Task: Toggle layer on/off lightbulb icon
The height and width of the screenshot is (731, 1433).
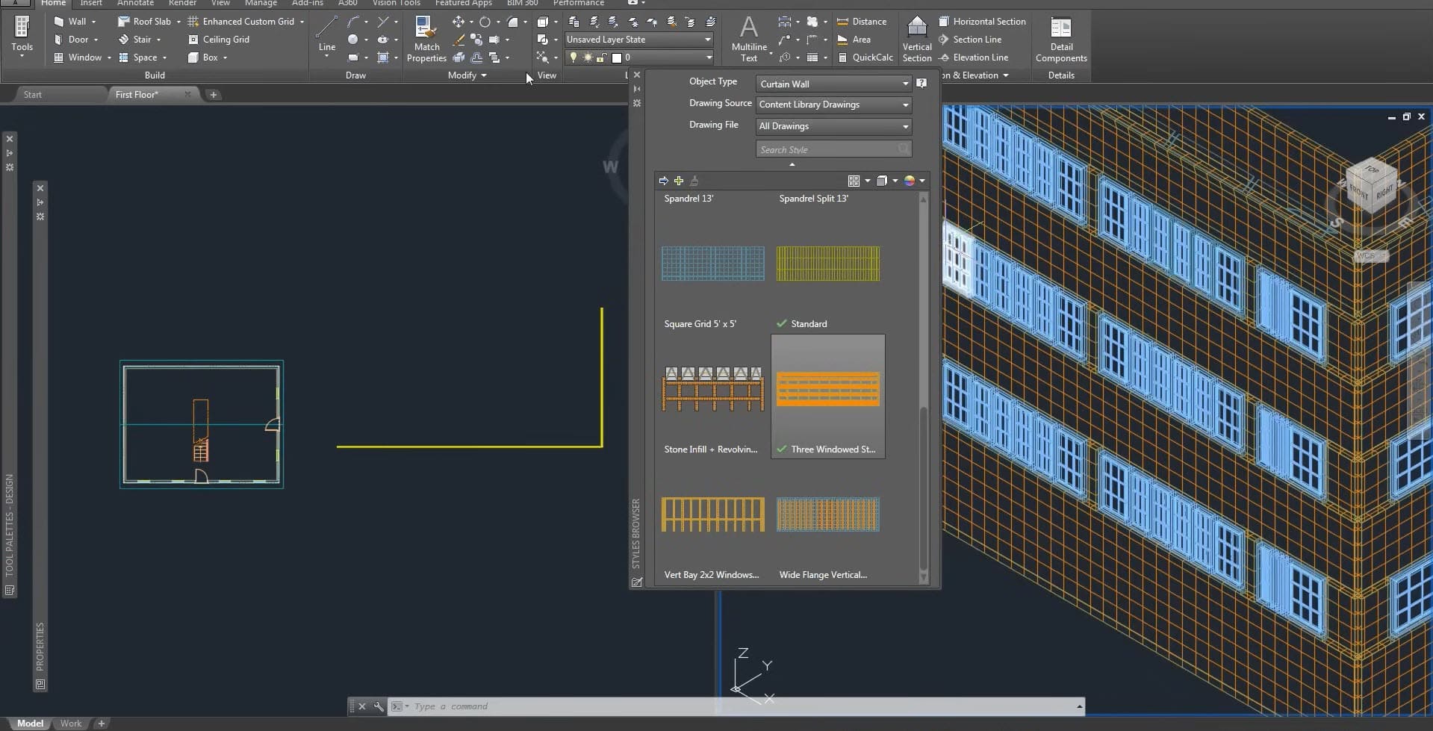Action: pyautogui.click(x=573, y=57)
